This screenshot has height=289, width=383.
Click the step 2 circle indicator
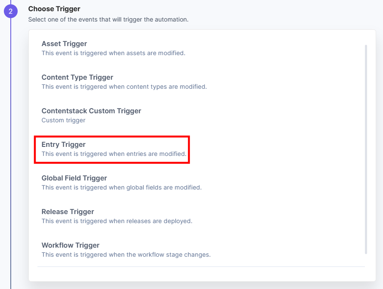point(11,11)
